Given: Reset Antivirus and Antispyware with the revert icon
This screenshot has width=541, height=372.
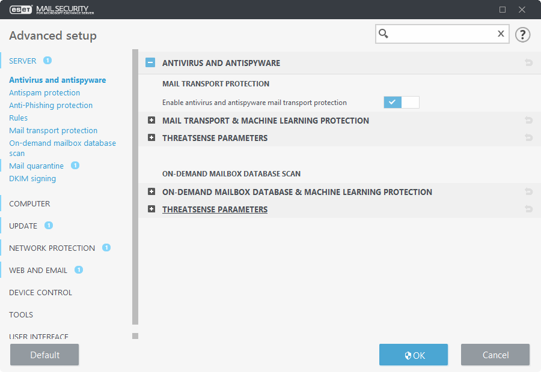Looking at the screenshot, I should tap(528, 62).
